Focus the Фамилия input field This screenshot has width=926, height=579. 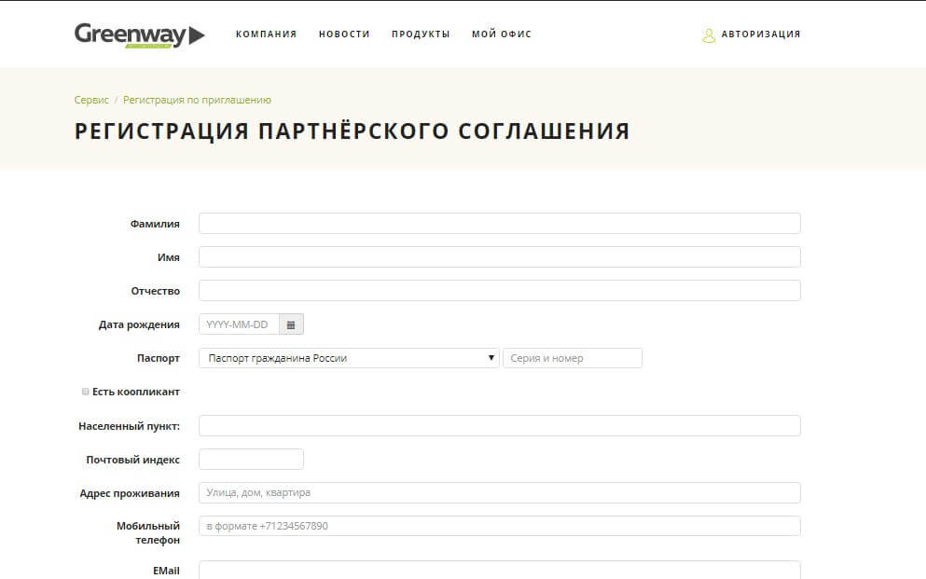coord(500,224)
